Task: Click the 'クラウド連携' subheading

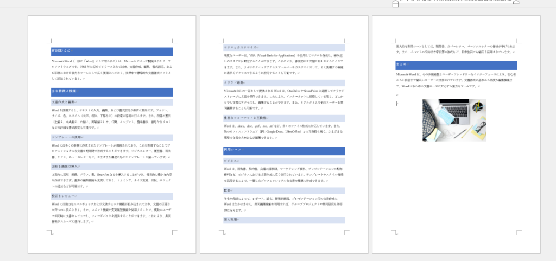Action: coord(284,83)
